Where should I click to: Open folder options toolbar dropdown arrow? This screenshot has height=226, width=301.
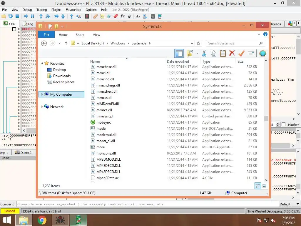[197, 53]
